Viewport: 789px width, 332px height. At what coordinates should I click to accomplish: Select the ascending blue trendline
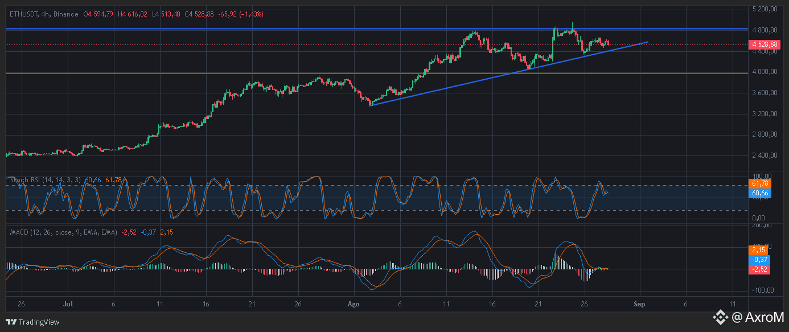click(508, 73)
